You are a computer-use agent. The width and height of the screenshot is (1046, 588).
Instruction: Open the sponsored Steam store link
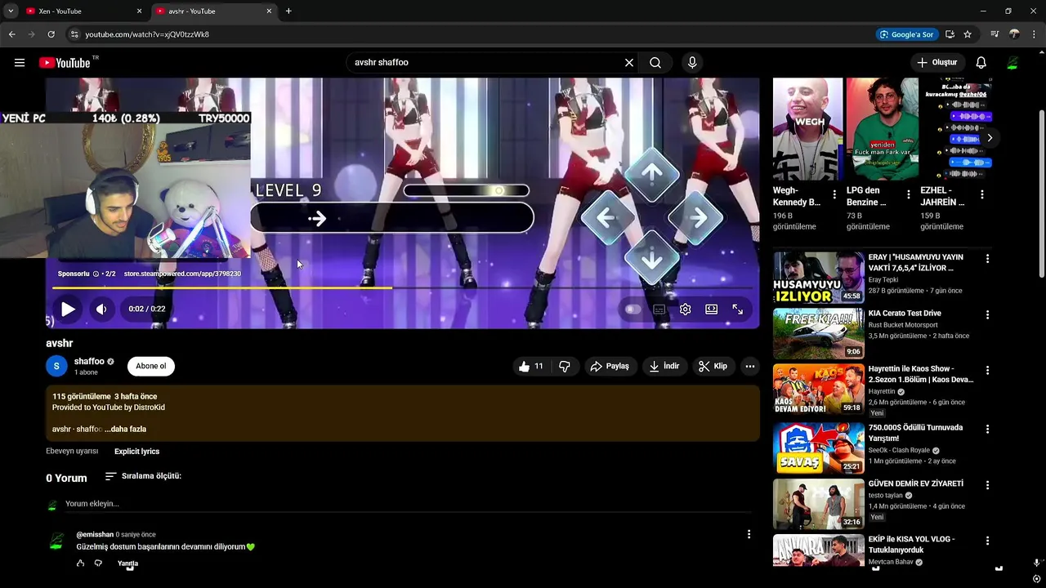[182, 274]
